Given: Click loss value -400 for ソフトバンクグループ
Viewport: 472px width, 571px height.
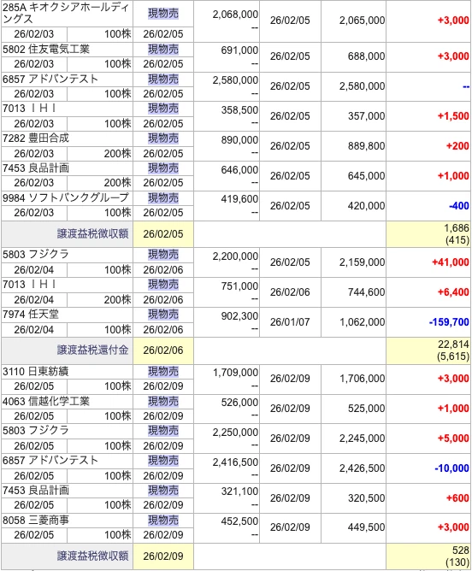Looking at the screenshot, I should click(459, 206).
